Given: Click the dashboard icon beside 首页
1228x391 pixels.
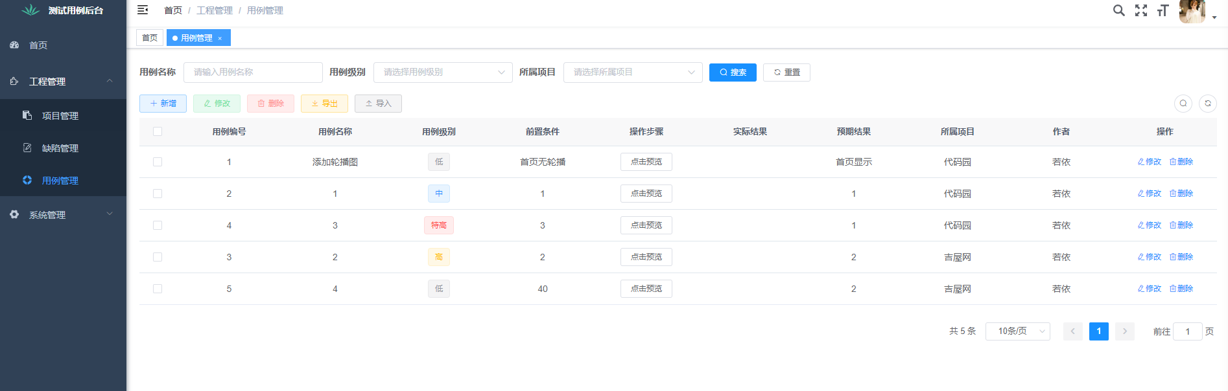Looking at the screenshot, I should [x=14, y=45].
